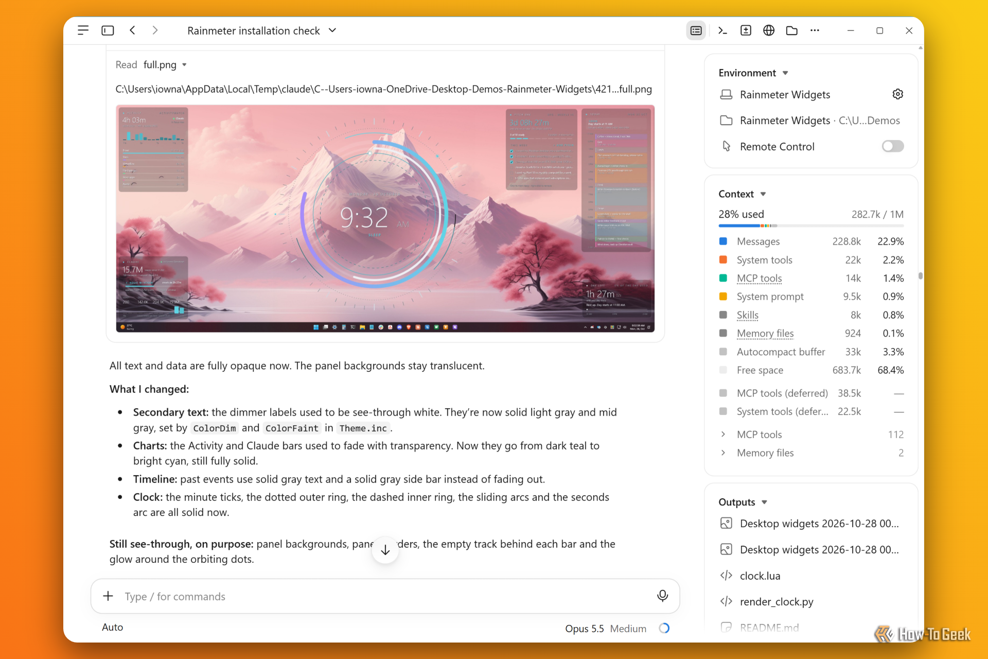The height and width of the screenshot is (659, 988).
Task: Click the plus attach icon in input
Action: click(108, 596)
